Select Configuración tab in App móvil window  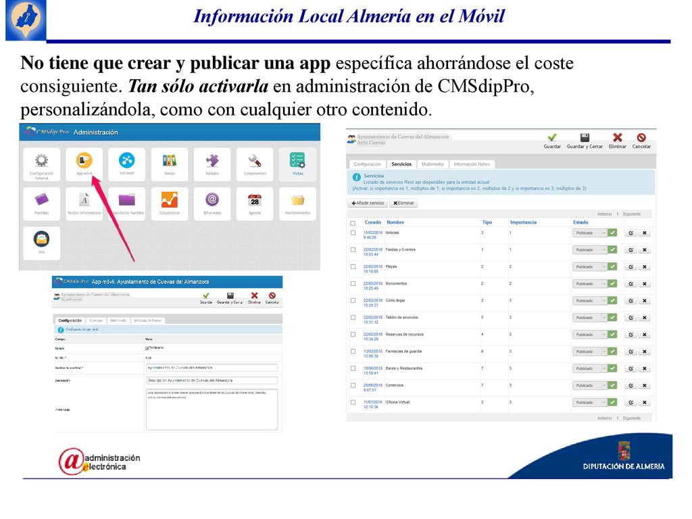coord(70,320)
